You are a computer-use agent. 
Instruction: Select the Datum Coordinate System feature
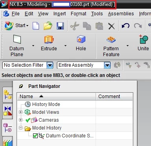click(x=70, y=136)
